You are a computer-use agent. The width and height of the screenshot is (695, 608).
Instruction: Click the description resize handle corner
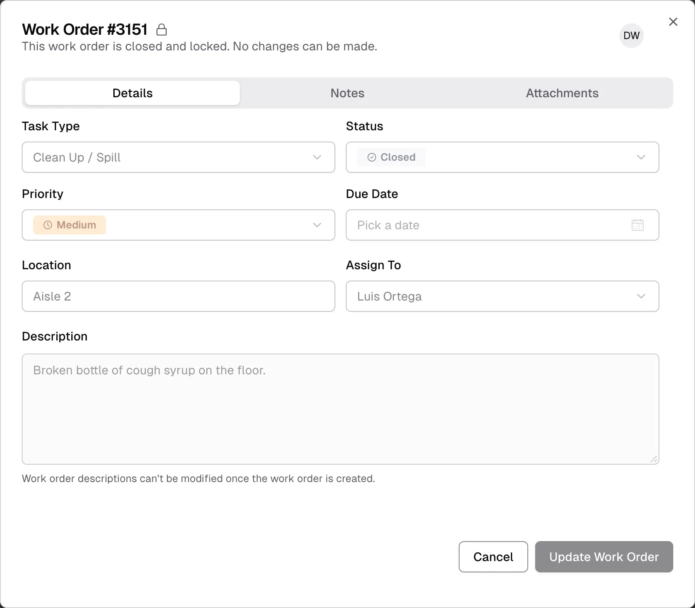[654, 459]
